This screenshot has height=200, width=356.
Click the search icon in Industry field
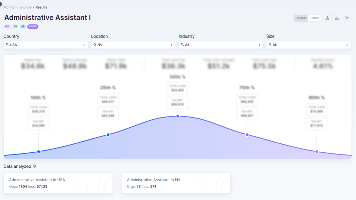(183, 45)
